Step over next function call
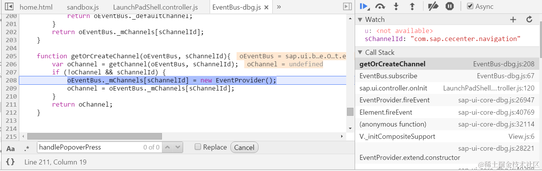This screenshot has width=542, height=171. [x=380, y=6]
